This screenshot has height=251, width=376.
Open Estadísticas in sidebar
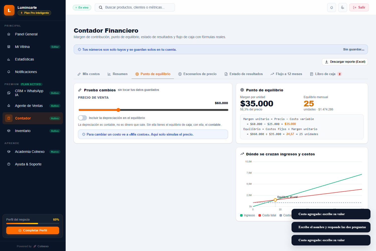[33, 59]
